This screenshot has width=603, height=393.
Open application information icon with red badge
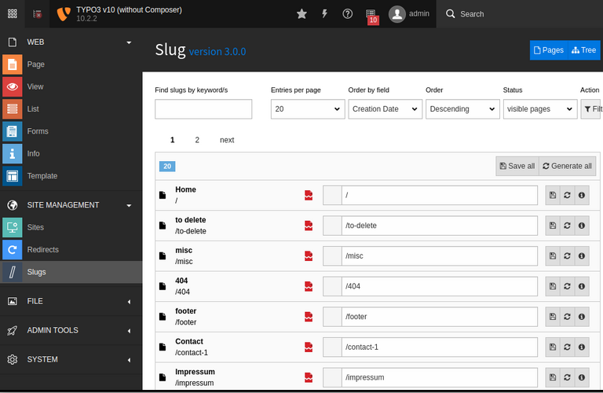(x=371, y=14)
